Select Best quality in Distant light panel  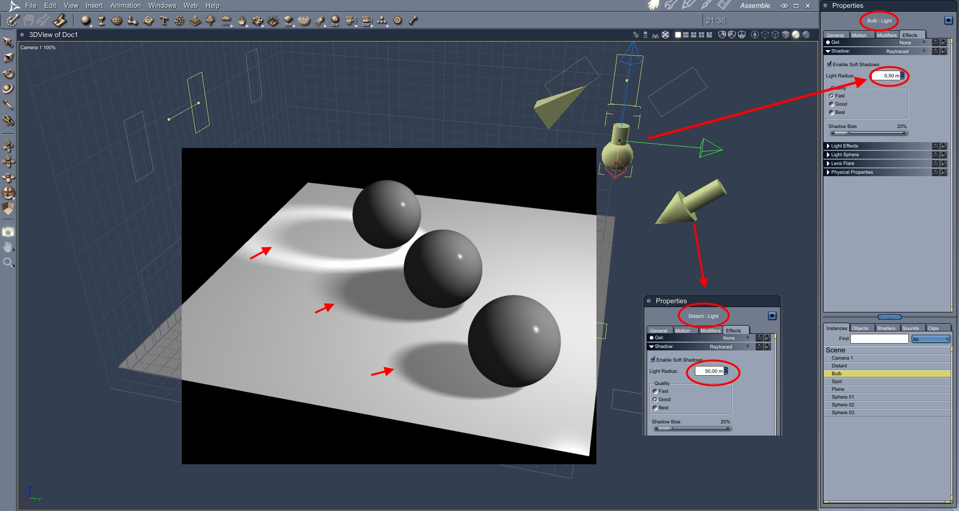655,408
